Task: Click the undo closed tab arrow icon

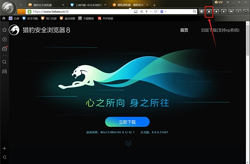Action: click(21, 5)
